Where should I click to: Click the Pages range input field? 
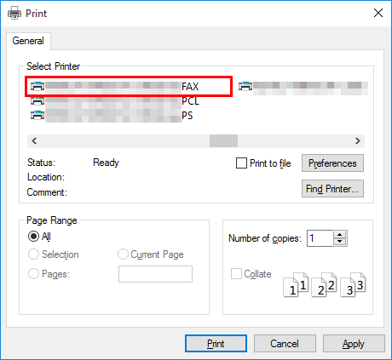pyautogui.click(x=155, y=274)
